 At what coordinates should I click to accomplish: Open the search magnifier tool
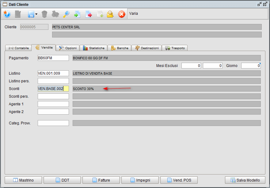click(x=66, y=14)
